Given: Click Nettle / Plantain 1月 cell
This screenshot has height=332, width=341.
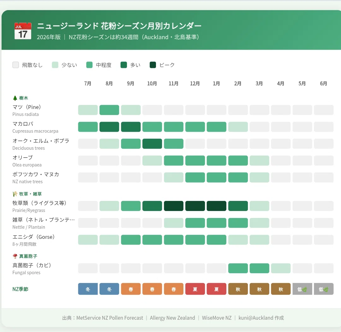Looking at the screenshot, I should point(216,223).
